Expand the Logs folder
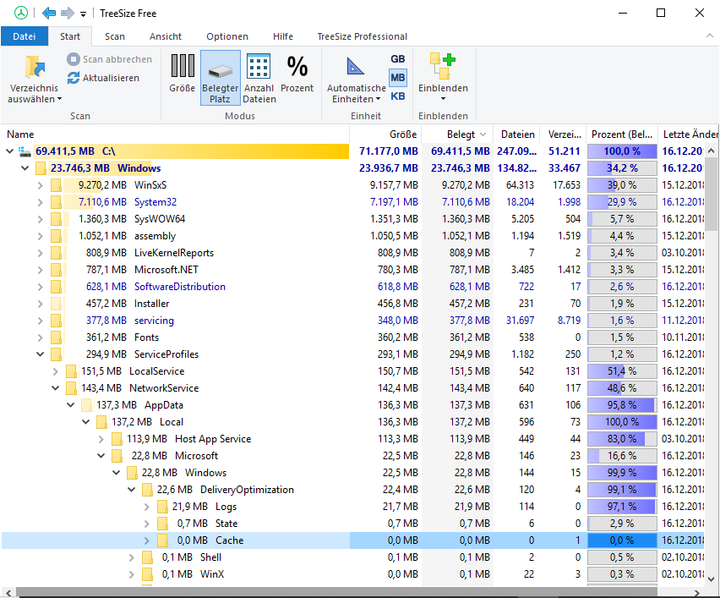Viewport: 720px width, 598px height. pos(147,507)
